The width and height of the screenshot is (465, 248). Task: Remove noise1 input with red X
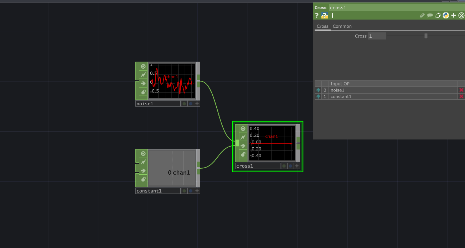coord(461,90)
